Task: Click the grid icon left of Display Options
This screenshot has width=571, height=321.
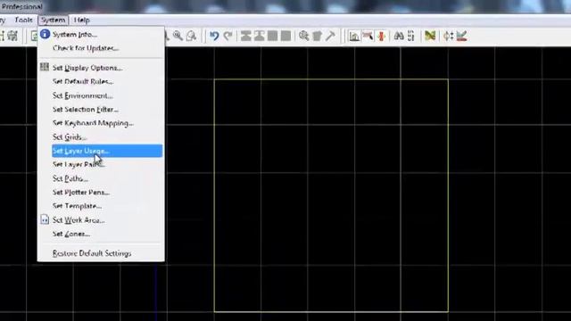Action: 45,67
